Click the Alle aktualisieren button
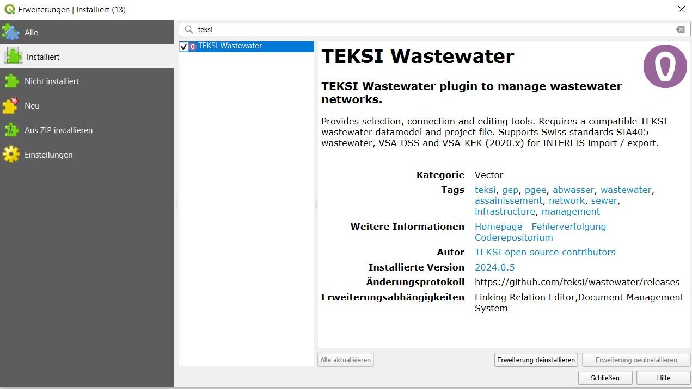 point(346,360)
